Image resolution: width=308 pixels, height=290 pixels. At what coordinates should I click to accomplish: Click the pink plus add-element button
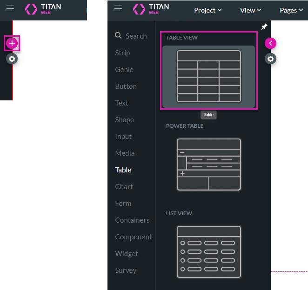[x=12, y=43]
